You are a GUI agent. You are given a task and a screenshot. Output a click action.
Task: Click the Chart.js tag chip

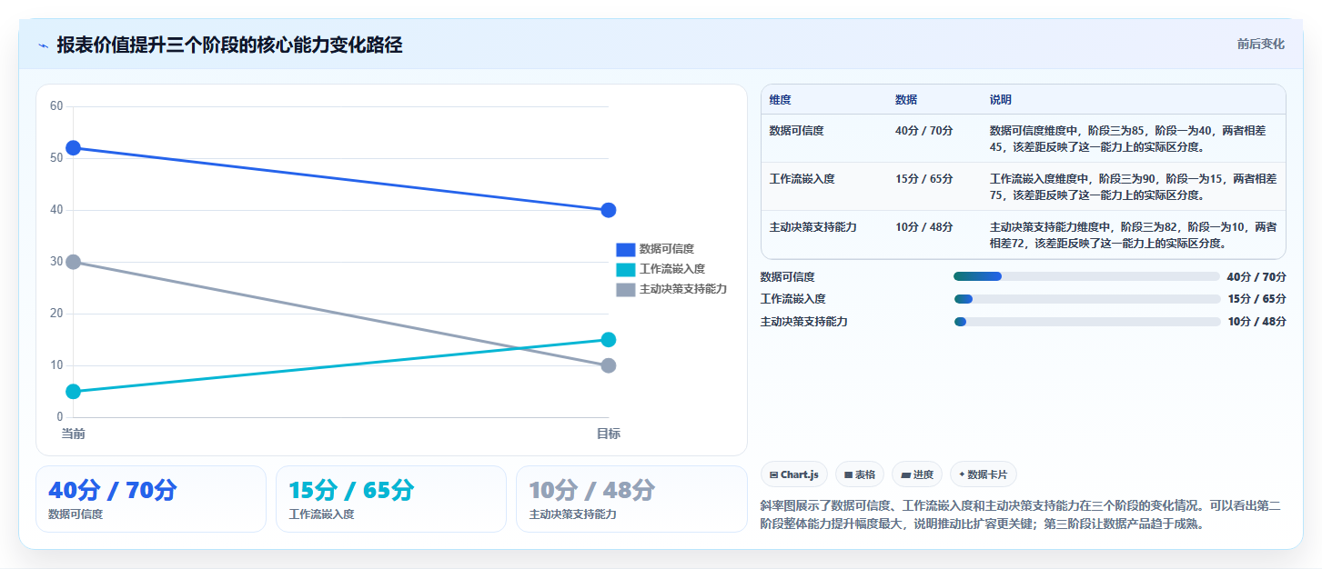coord(794,474)
